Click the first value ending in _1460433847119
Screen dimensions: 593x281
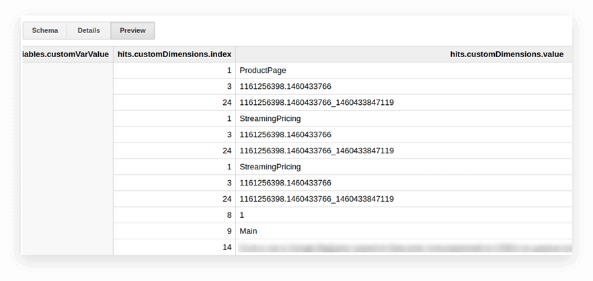(316, 103)
